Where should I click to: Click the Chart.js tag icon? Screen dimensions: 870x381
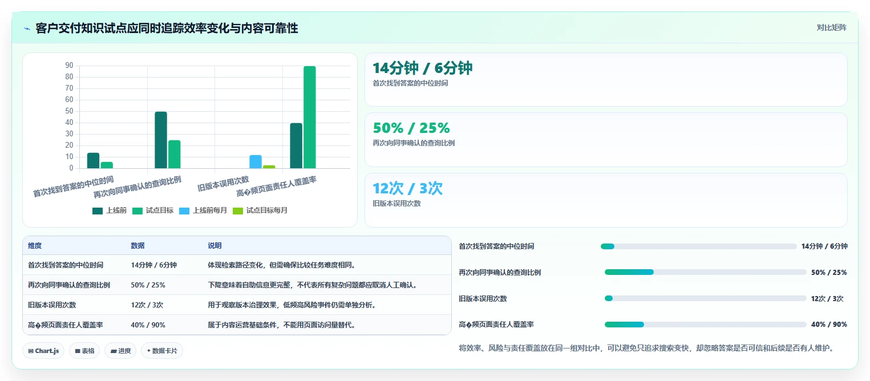[31, 351]
